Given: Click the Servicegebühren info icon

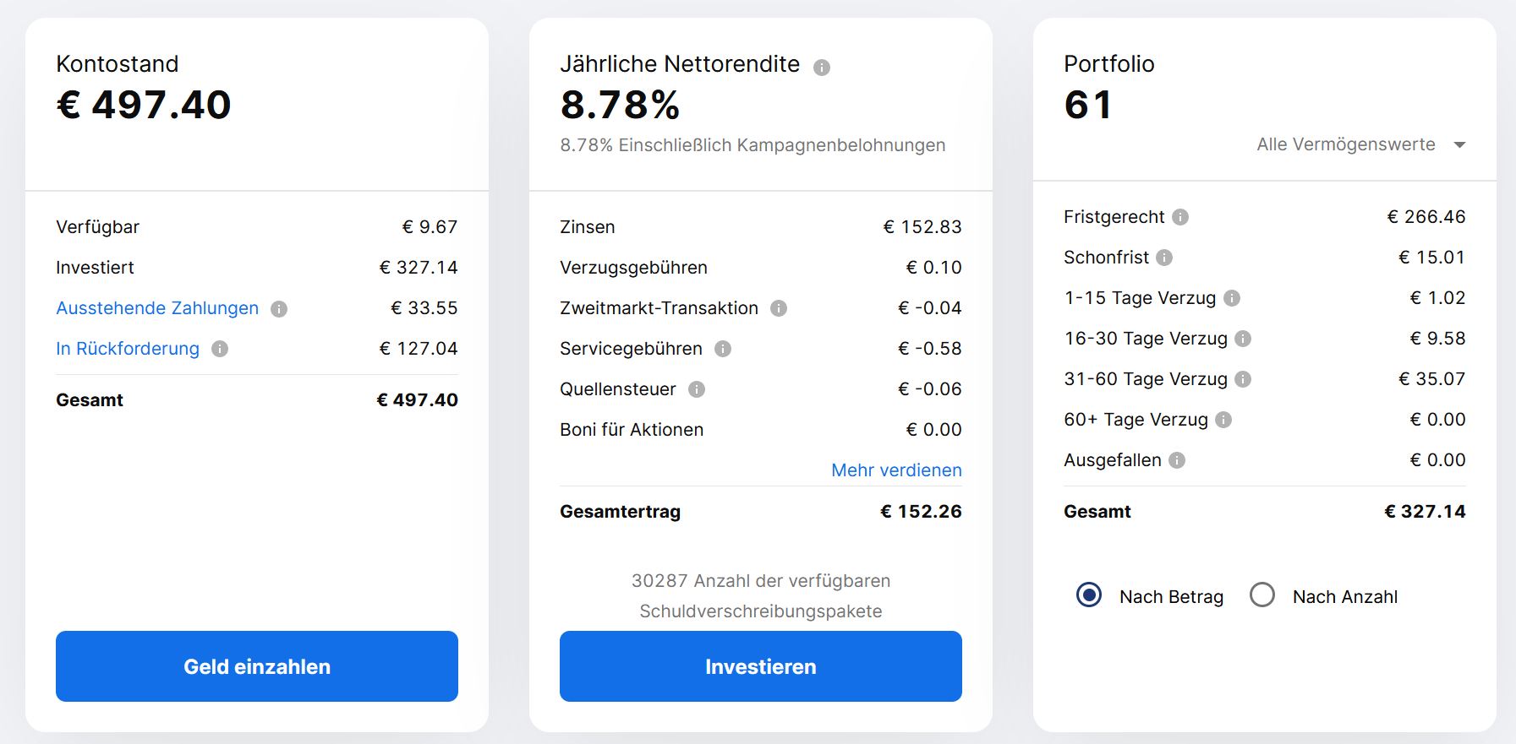Looking at the screenshot, I should pos(723,349).
